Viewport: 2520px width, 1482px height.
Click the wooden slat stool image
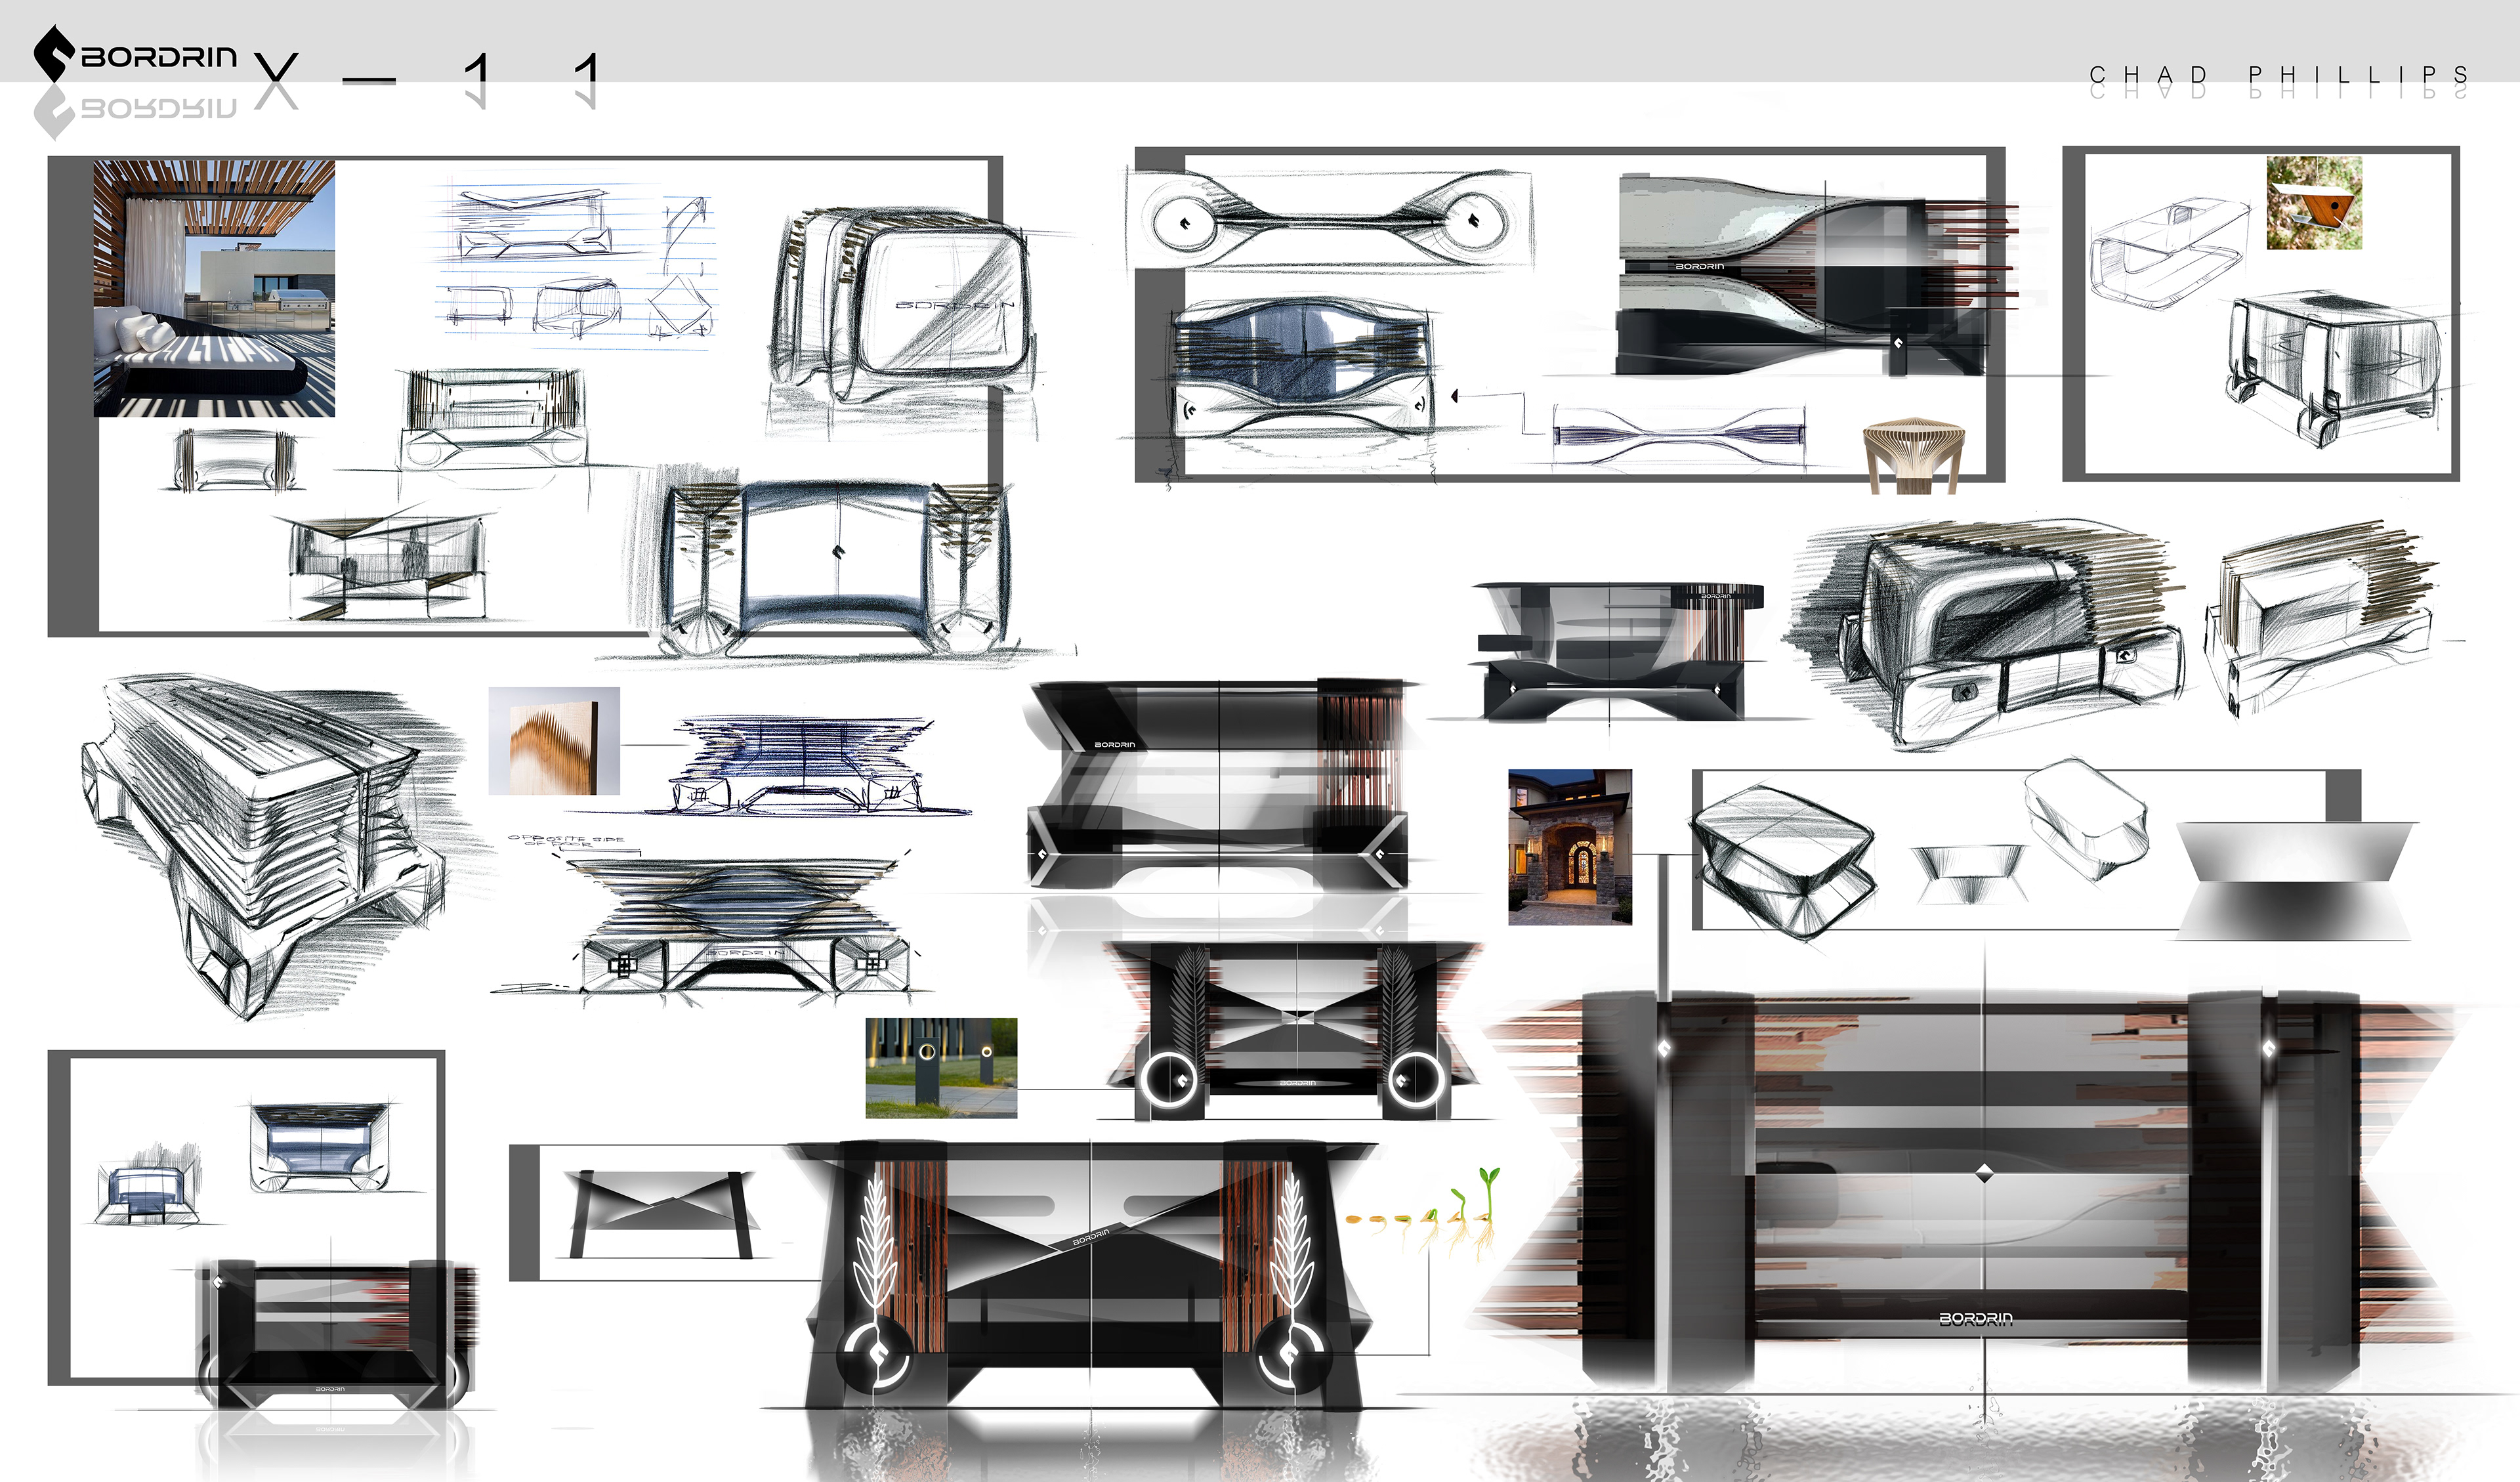pyautogui.click(x=1913, y=455)
